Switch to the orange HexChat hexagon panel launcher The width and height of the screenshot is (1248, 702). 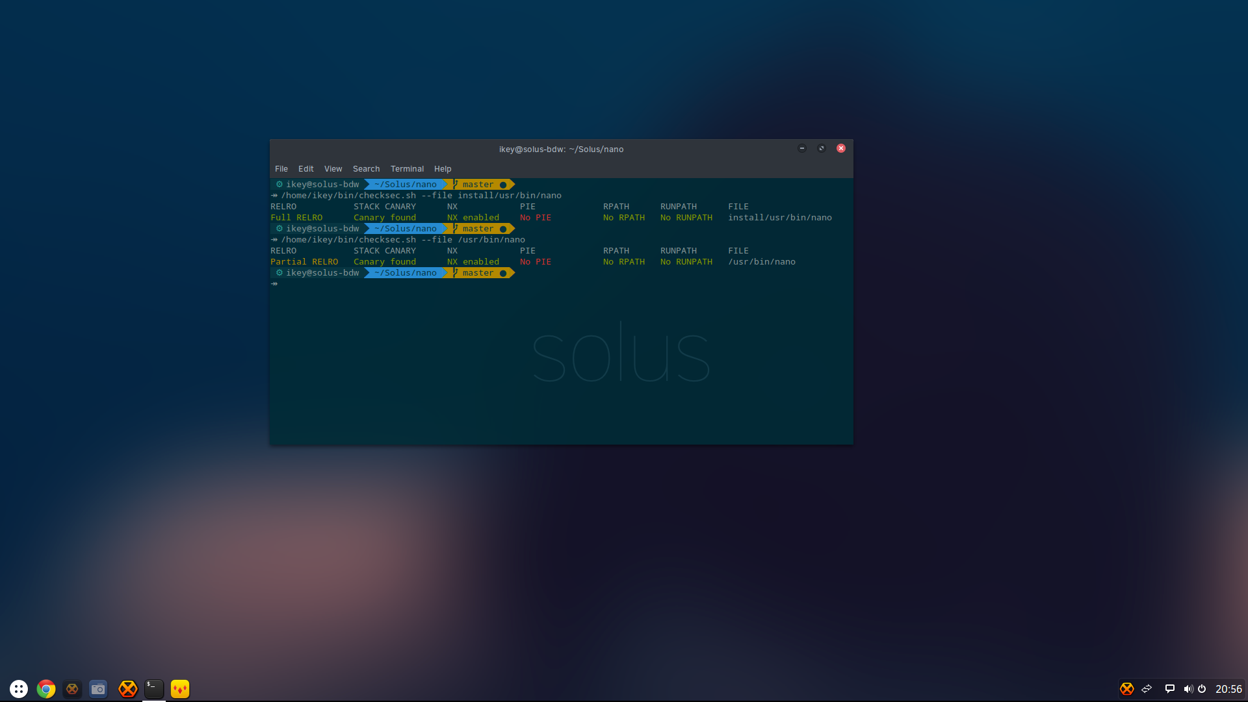(x=128, y=689)
